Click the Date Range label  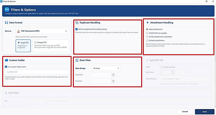click(x=80, y=68)
